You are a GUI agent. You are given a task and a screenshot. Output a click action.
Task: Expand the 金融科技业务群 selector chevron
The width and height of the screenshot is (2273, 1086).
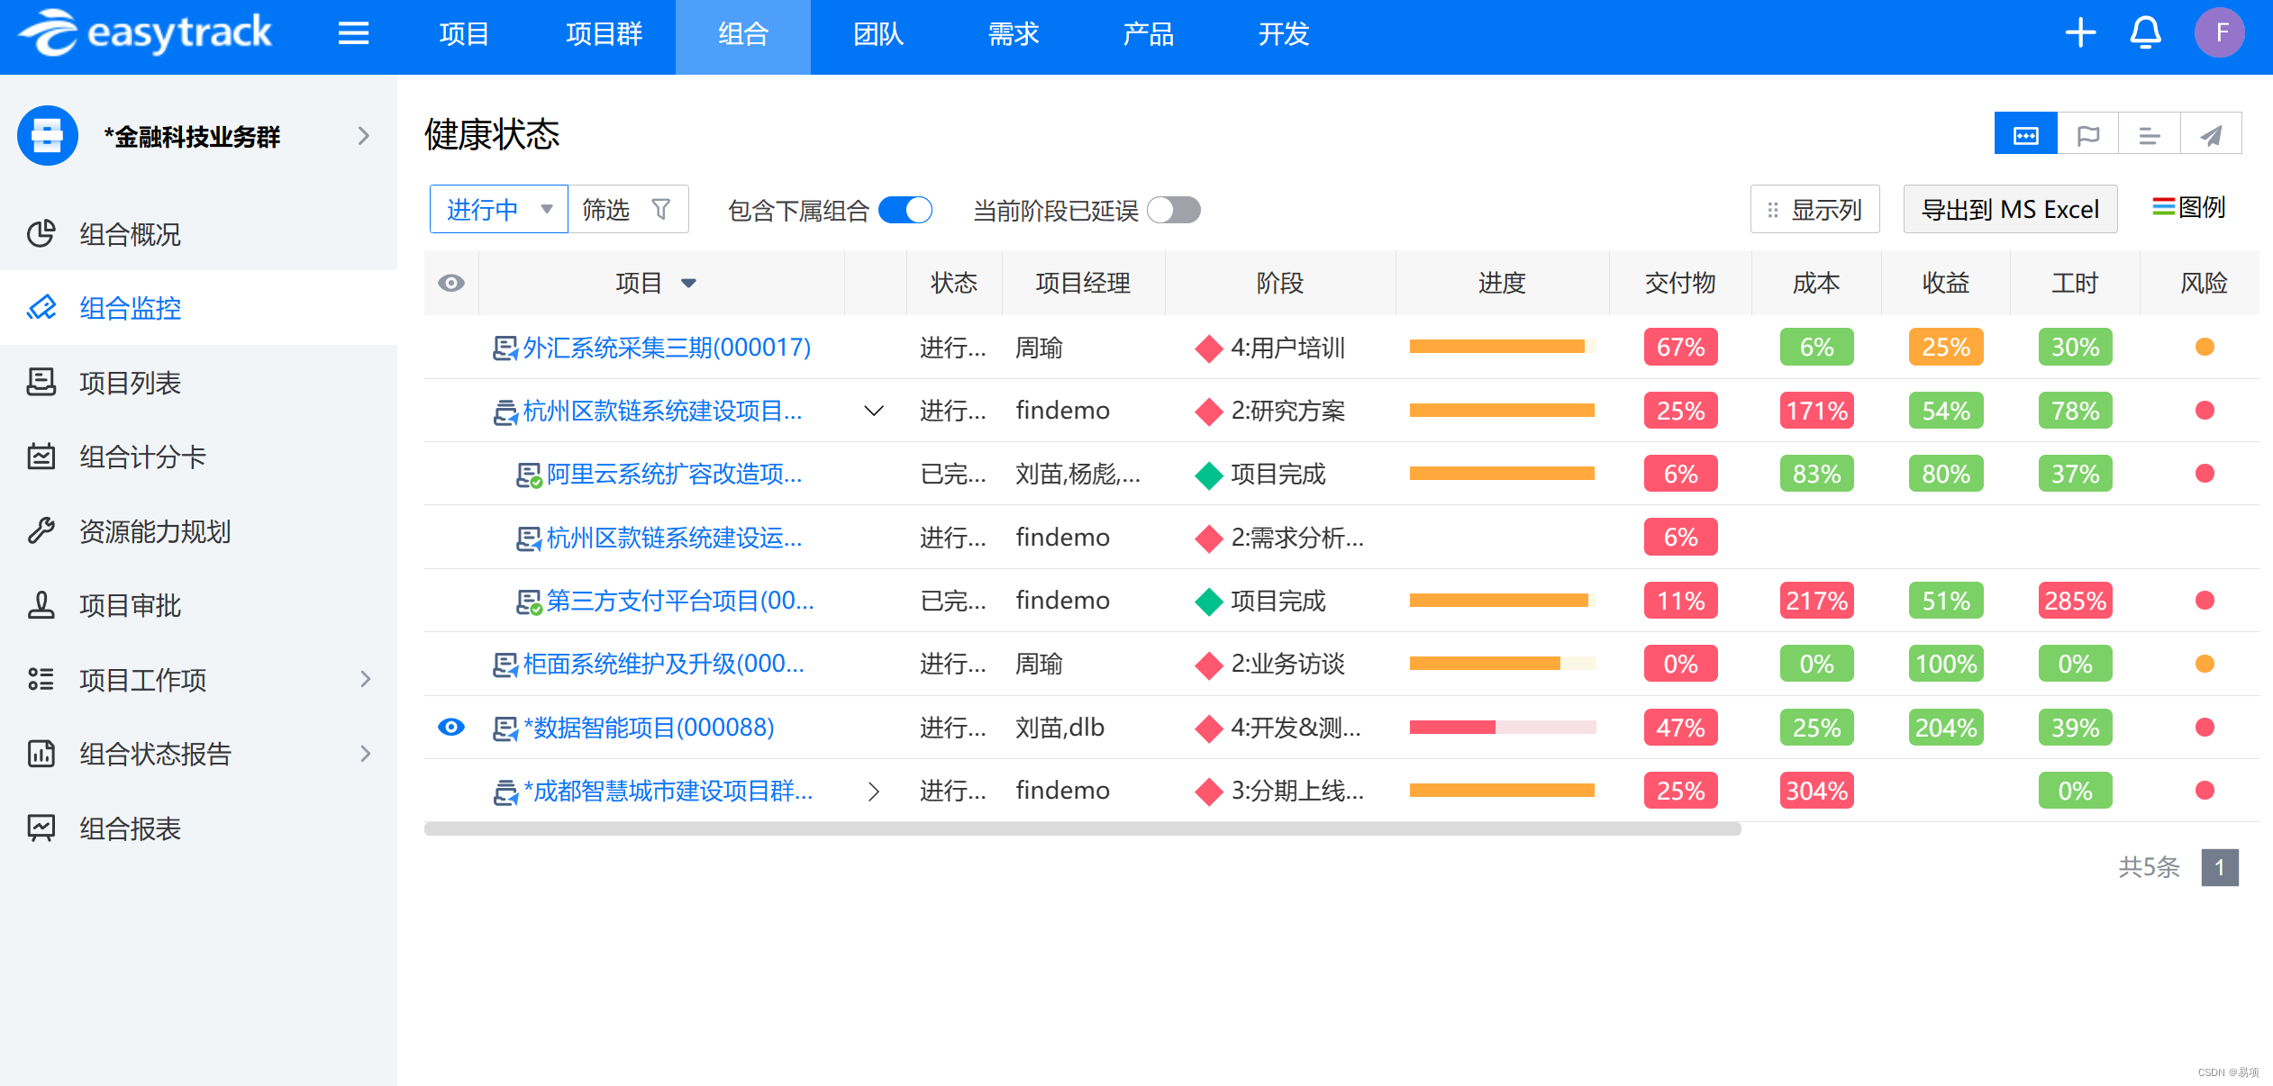(x=364, y=136)
